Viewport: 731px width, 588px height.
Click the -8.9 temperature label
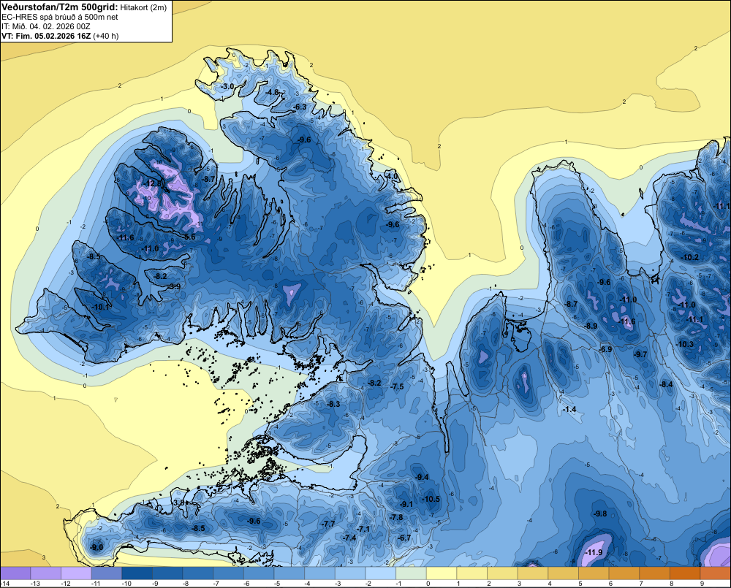pyautogui.click(x=591, y=326)
